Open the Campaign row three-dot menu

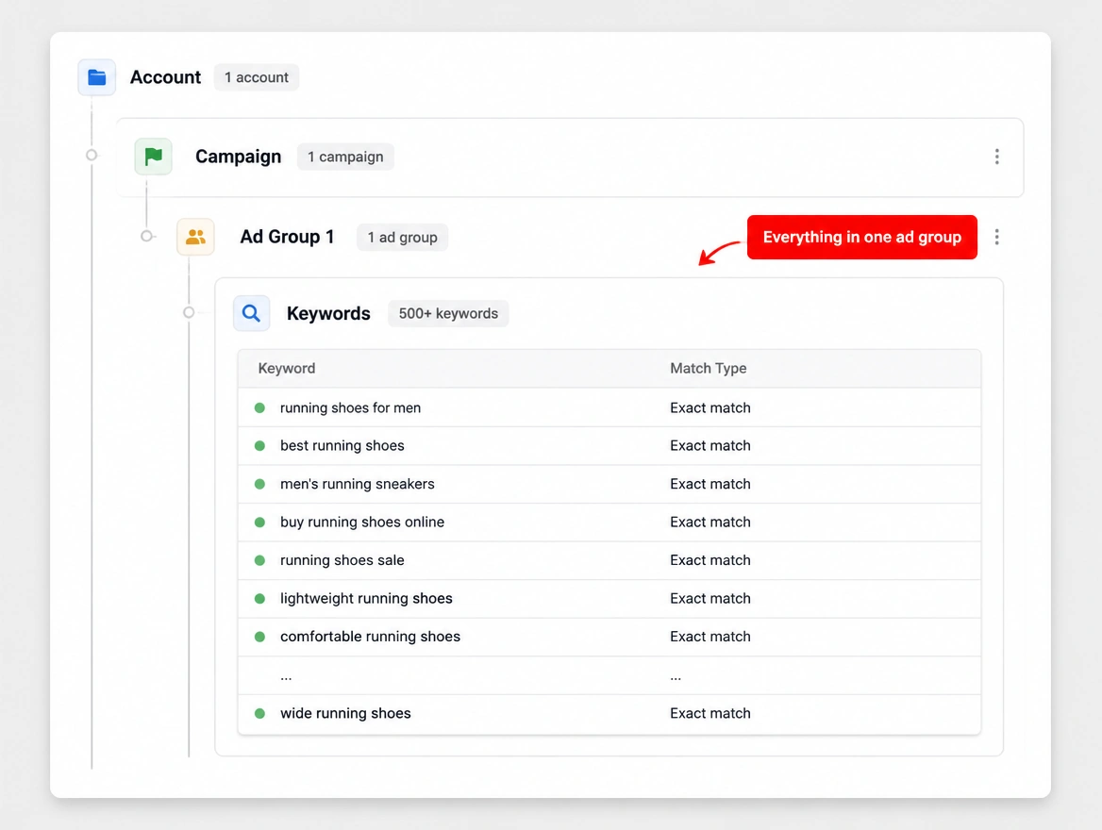tap(996, 157)
